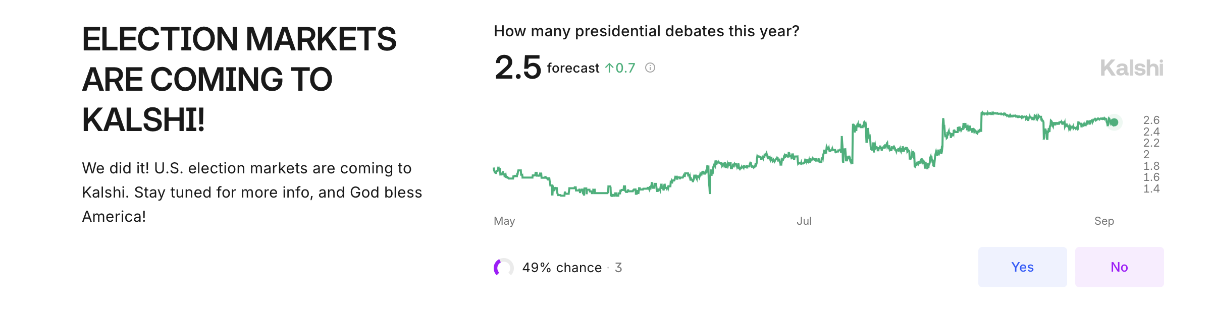Click the green up-arrow change indicator
Image resolution: width=1210 pixels, height=317 pixels.
(609, 68)
